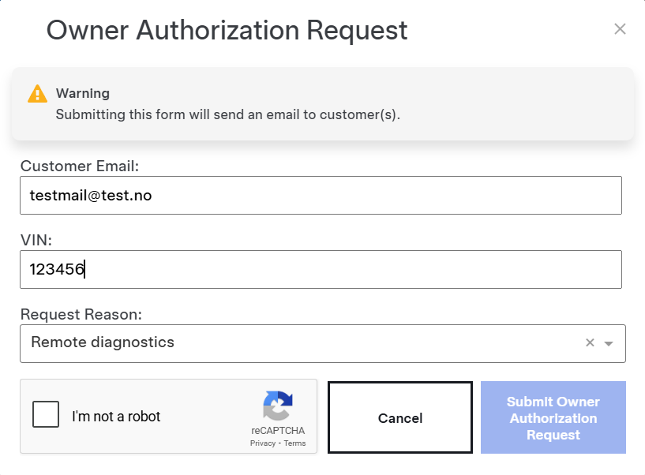Image resolution: width=645 pixels, height=475 pixels.
Task: Click the orange warning triangle icon
Action: click(x=37, y=94)
